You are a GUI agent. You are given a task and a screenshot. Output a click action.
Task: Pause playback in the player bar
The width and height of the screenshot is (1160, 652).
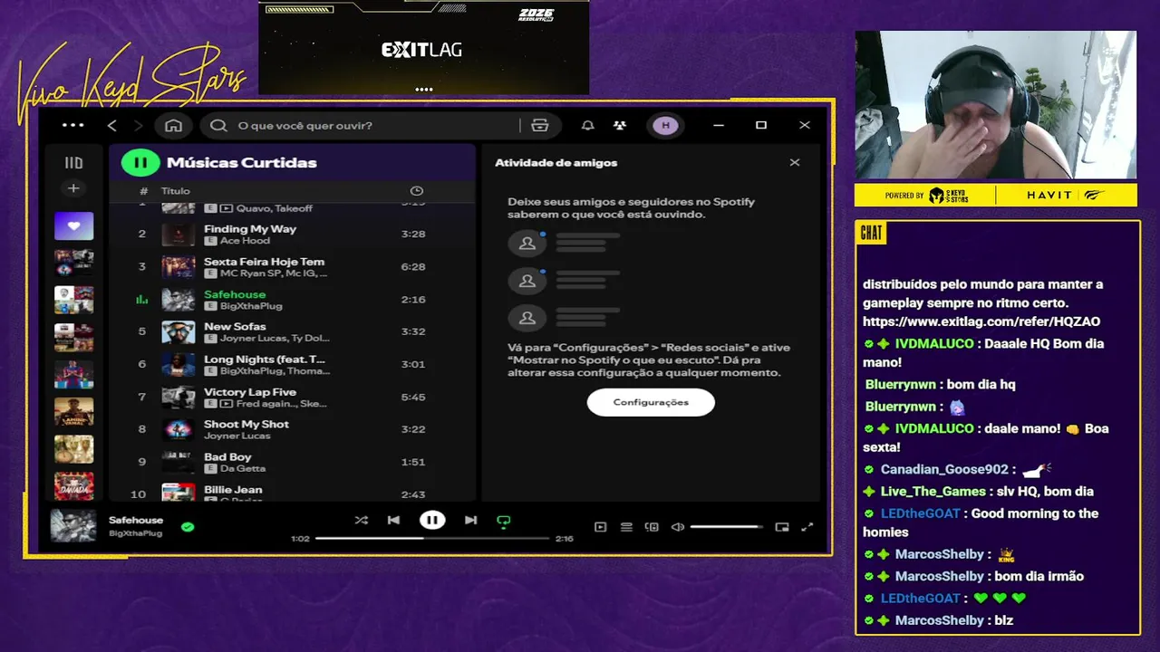point(432,521)
